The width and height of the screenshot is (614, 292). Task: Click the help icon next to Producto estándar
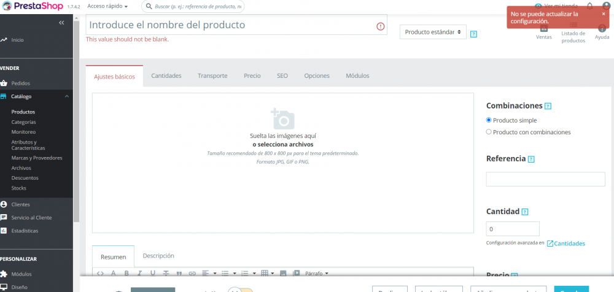(x=473, y=34)
